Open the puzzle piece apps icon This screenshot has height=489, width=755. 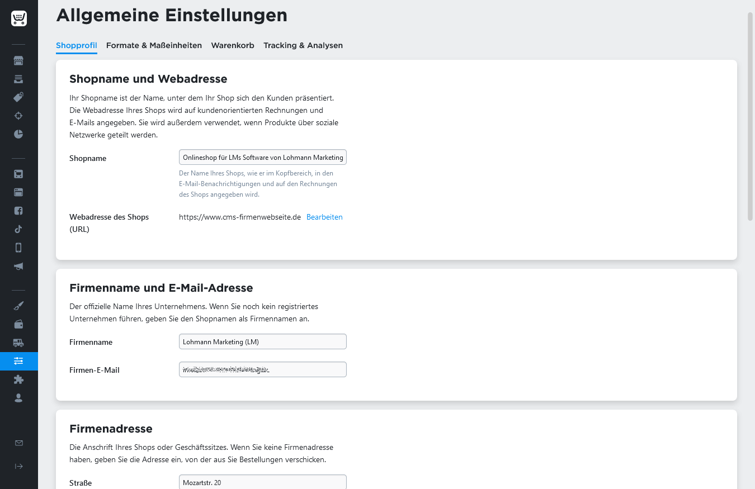coord(18,379)
